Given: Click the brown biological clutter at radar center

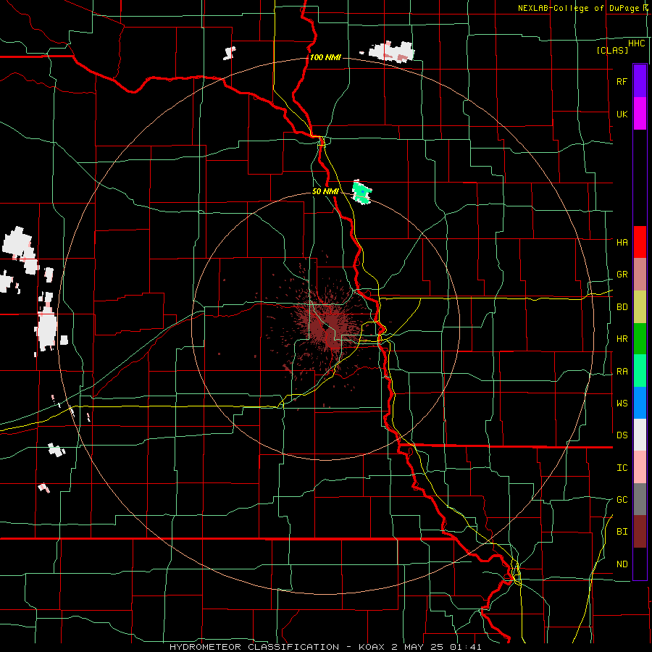Looking at the screenshot, I should click(x=327, y=328).
